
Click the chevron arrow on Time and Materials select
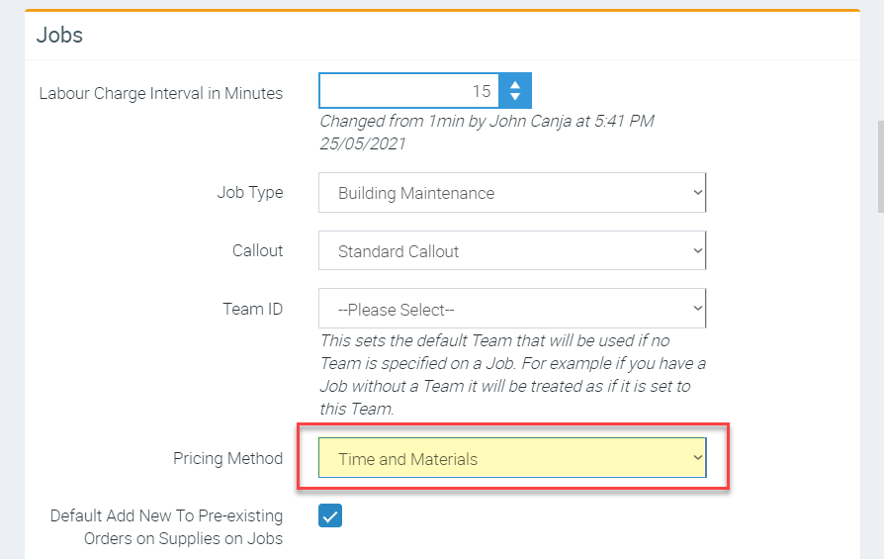(x=697, y=458)
